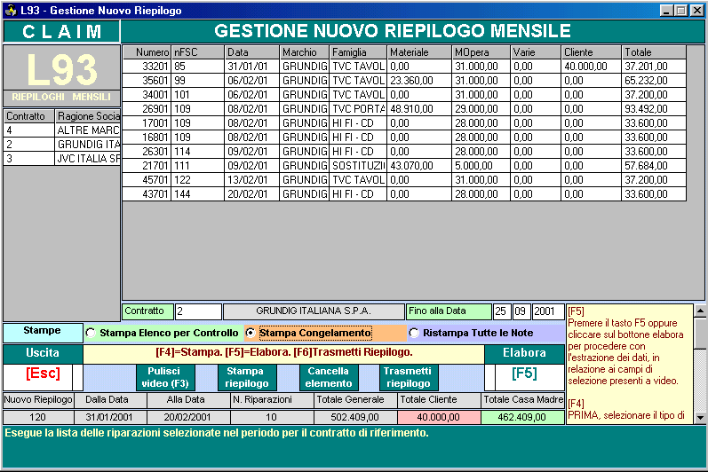Click the Marchio column header

(x=304, y=52)
